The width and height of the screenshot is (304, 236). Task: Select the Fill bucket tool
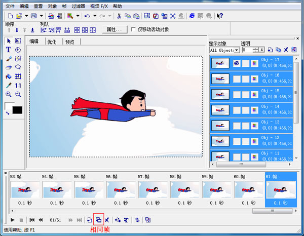click(8, 76)
